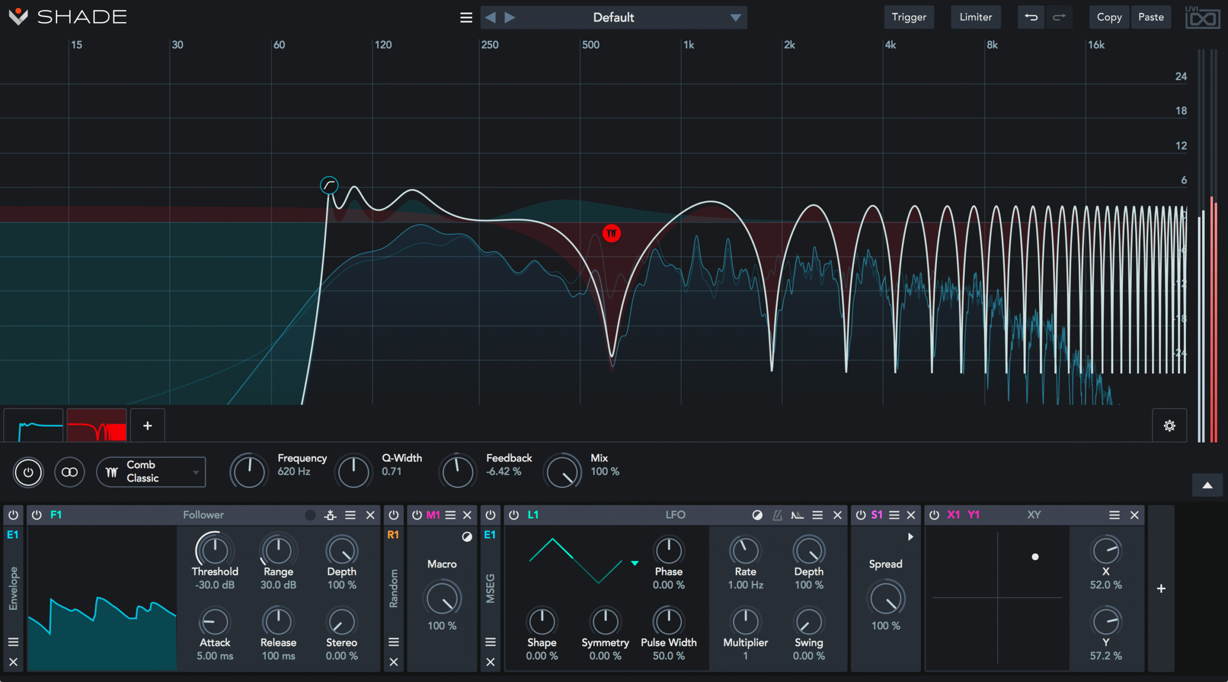Click the Trigger button
This screenshot has width=1228, height=682.
tap(909, 17)
